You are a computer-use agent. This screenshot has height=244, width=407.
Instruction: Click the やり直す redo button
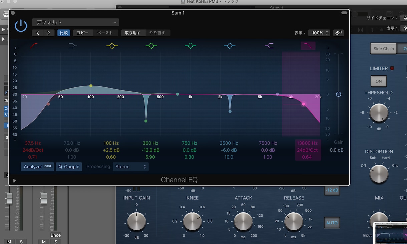[157, 33]
